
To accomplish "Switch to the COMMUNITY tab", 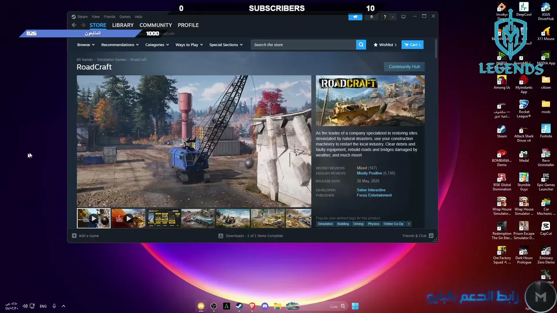I will [x=156, y=25].
